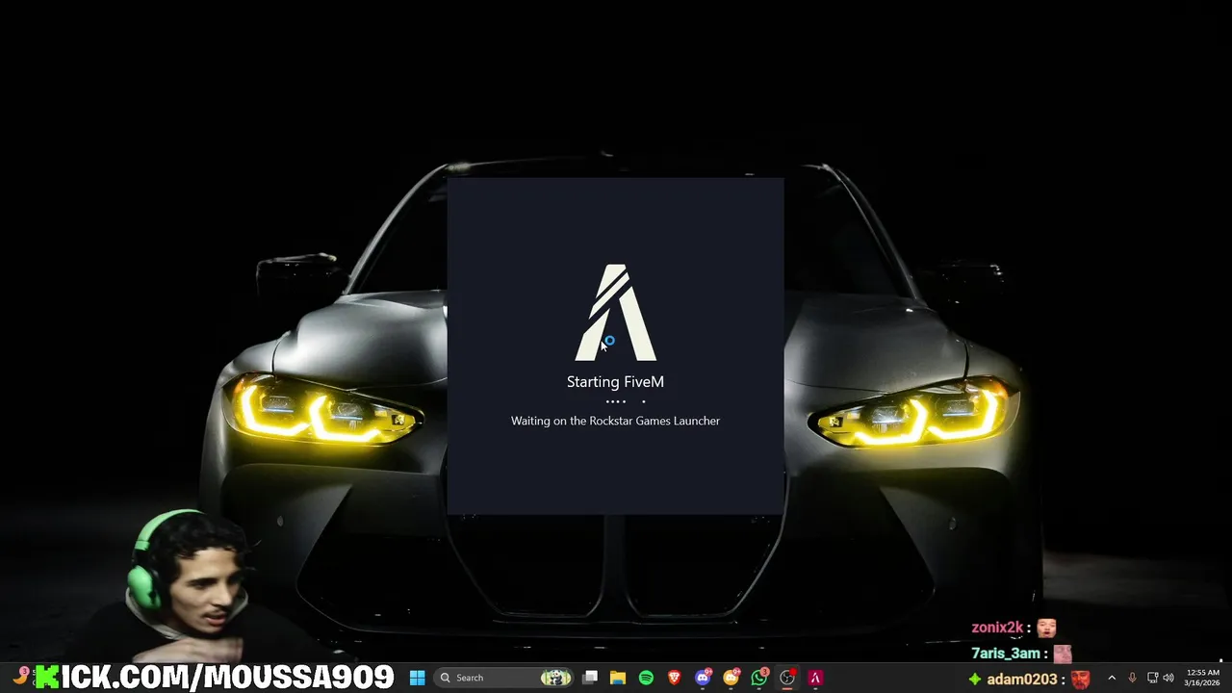Click the panda search highlight icon
This screenshot has height=693, width=1232.
[x=555, y=678]
